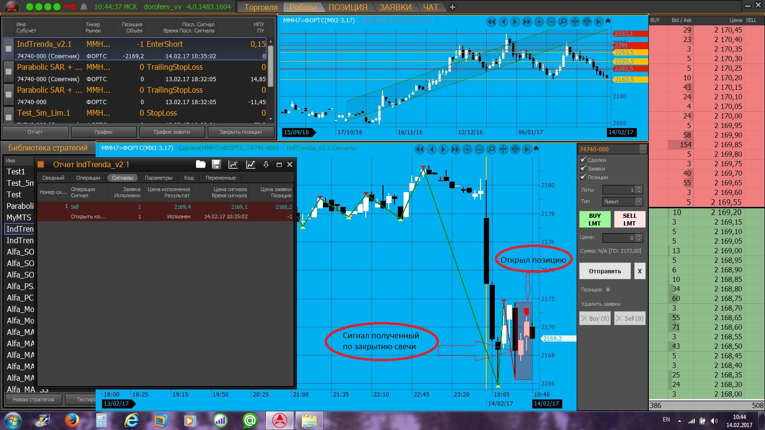Image resolution: width=765 pixels, height=430 pixels.
Task: Click zoom-in plus icon on upper chart
Action: click(539, 21)
